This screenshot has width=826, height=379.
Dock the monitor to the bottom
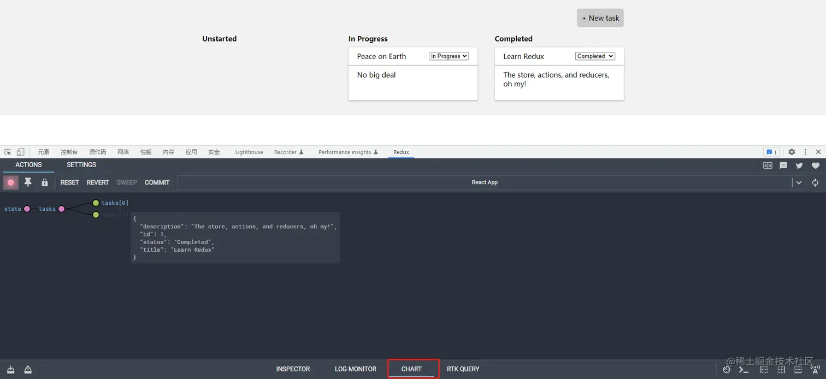[798, 370]
